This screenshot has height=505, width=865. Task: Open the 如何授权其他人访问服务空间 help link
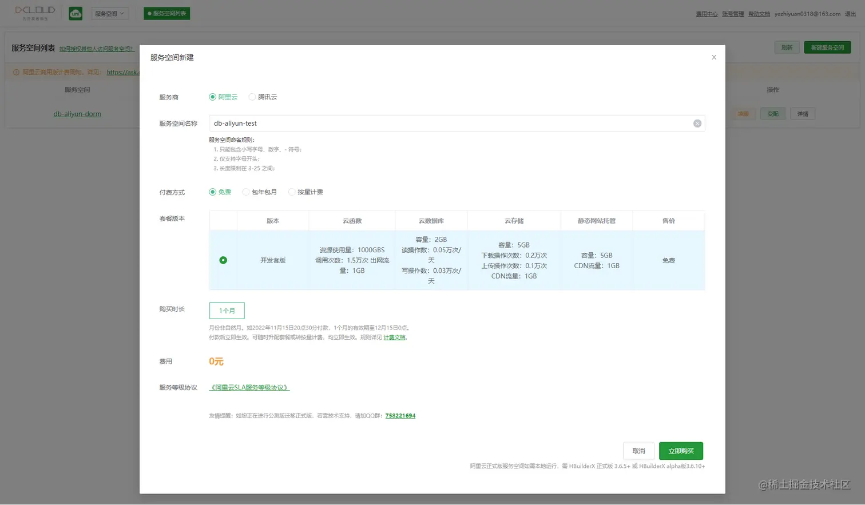pyautogui.click(x=97, y=49)
